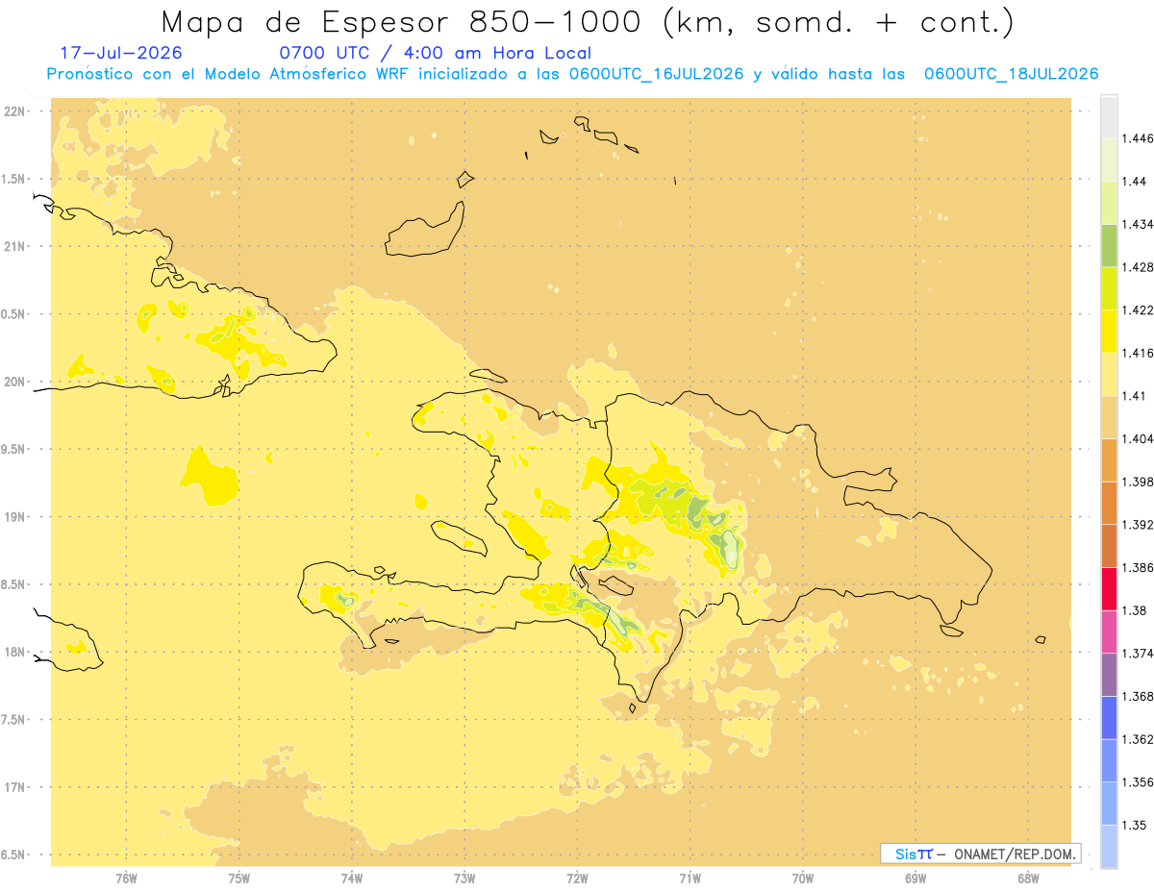Pick the tan legend swatch between 1.404 and 1.41
Screen dimensions: 1154x891
1109,417
